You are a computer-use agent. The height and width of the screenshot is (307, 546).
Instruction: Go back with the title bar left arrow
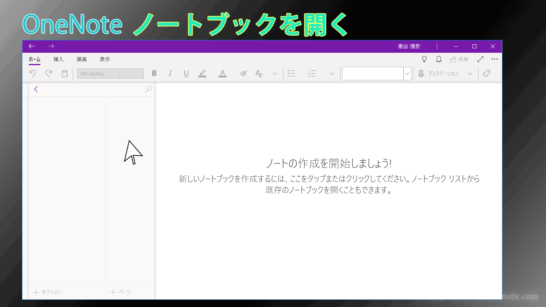32,46
